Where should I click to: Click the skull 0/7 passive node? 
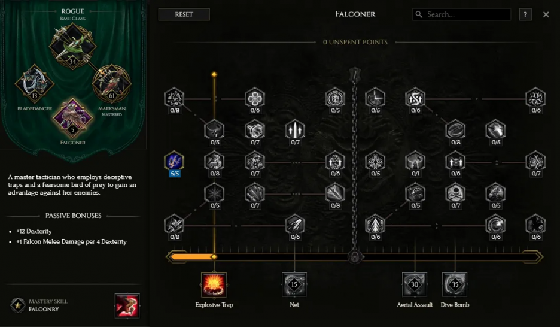click(455, 193)
